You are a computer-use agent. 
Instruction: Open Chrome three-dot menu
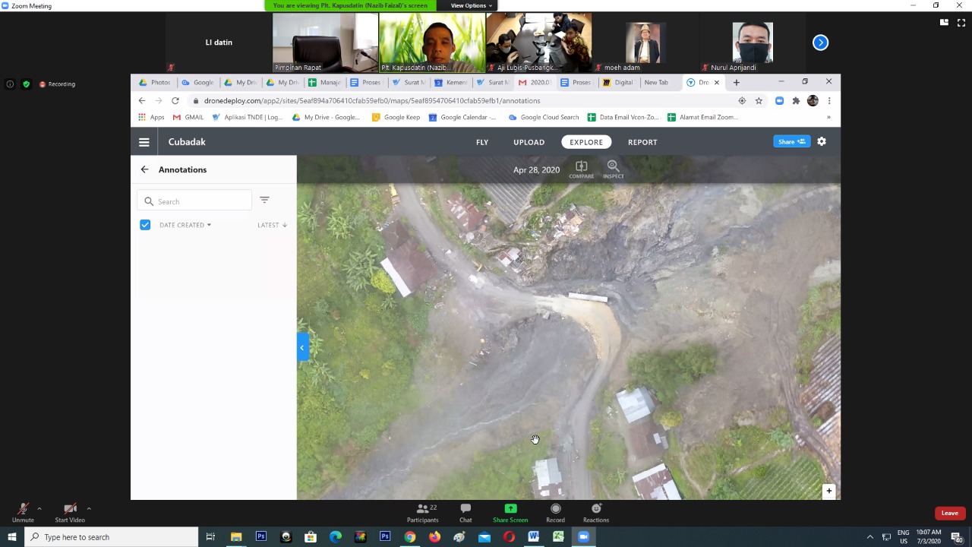pos(829,100)
